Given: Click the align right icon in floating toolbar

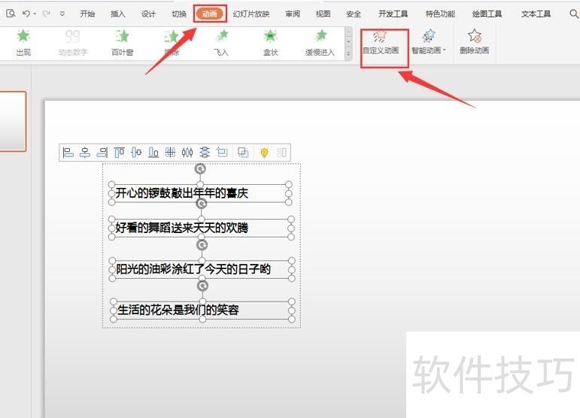Looking at the screenshot, I should click(x=102, y=153).
